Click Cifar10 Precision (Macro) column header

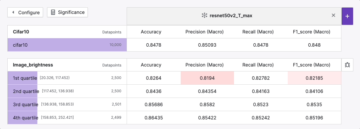(x=205, y=32)
